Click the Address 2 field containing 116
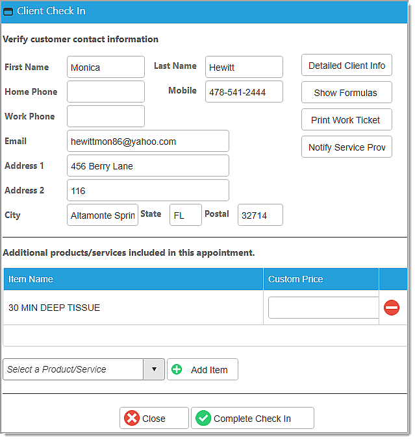Viewport: 415px width, 440px height. pos(148,190)
